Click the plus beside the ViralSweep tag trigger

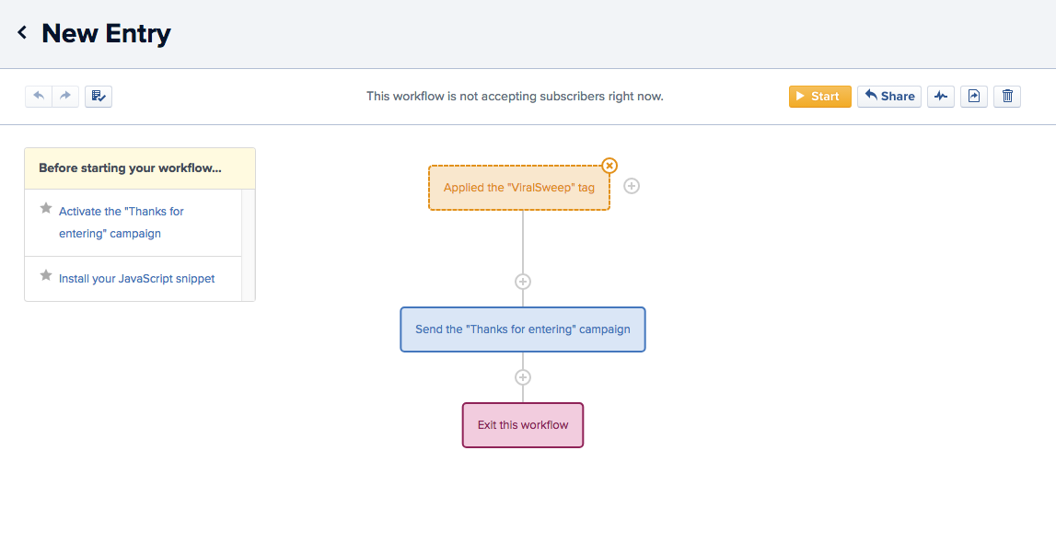(x=632, y=186)
